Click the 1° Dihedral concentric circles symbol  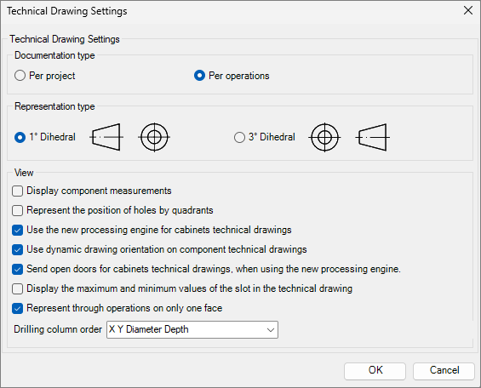(x=154, y=137)
